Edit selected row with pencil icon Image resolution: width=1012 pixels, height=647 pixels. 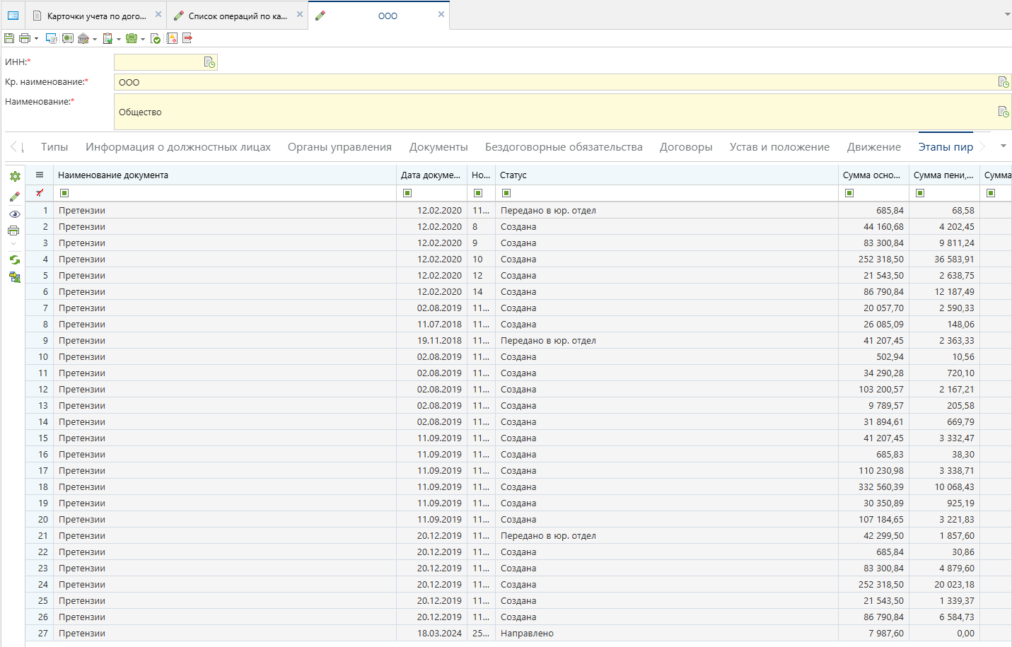click(x=14, y=197)
